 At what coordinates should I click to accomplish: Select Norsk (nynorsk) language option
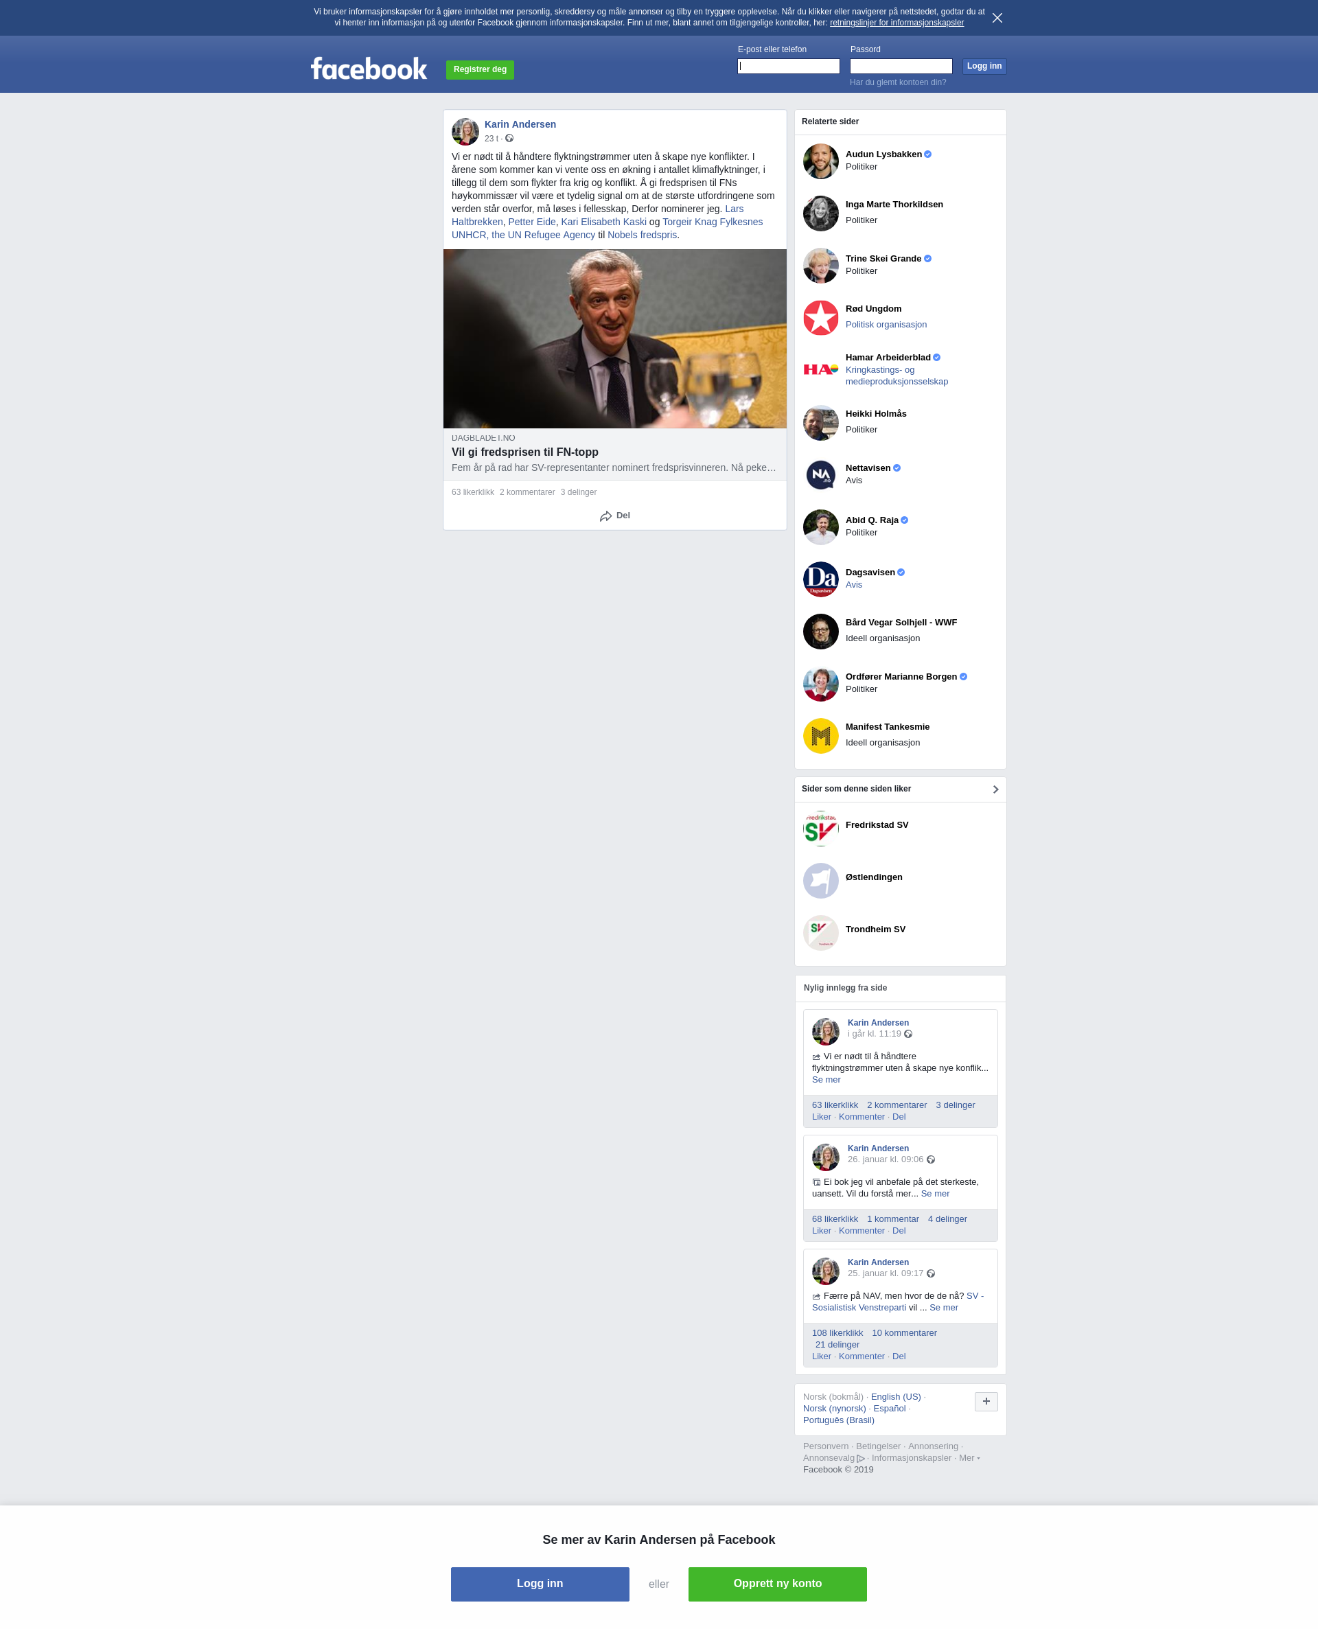point(834,1408)
